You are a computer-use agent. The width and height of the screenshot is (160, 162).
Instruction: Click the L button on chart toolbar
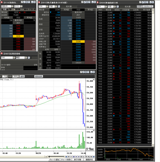[x=84, y=157]
